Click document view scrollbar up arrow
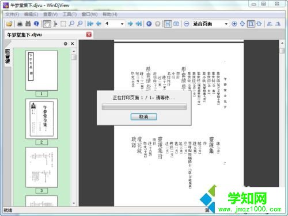 [x=282, y=43]
